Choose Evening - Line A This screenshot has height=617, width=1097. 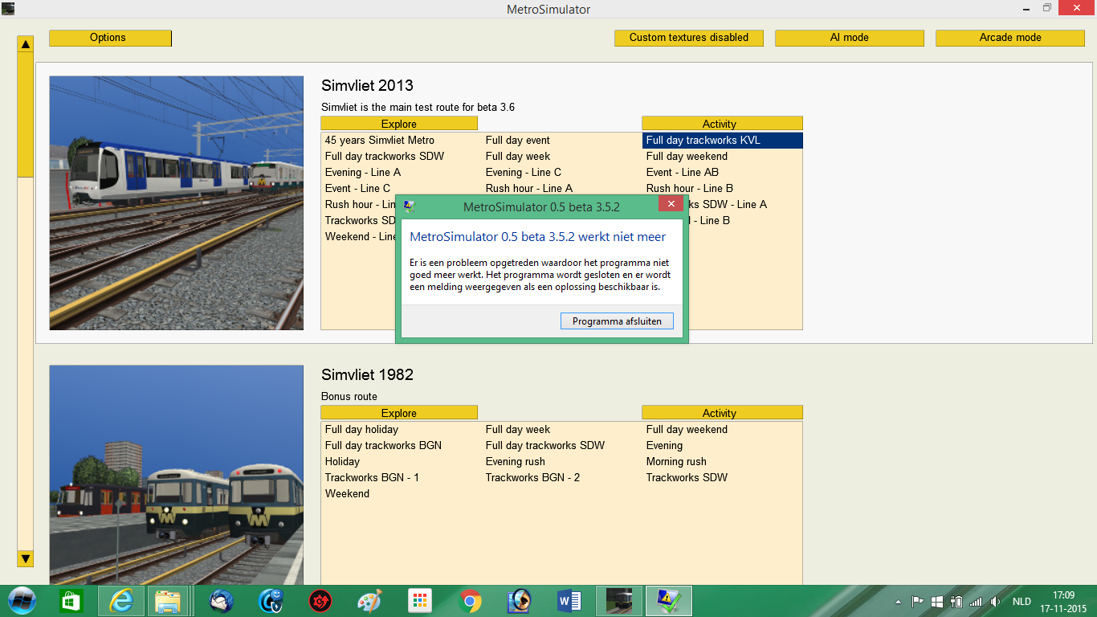[x=363, y=173]
